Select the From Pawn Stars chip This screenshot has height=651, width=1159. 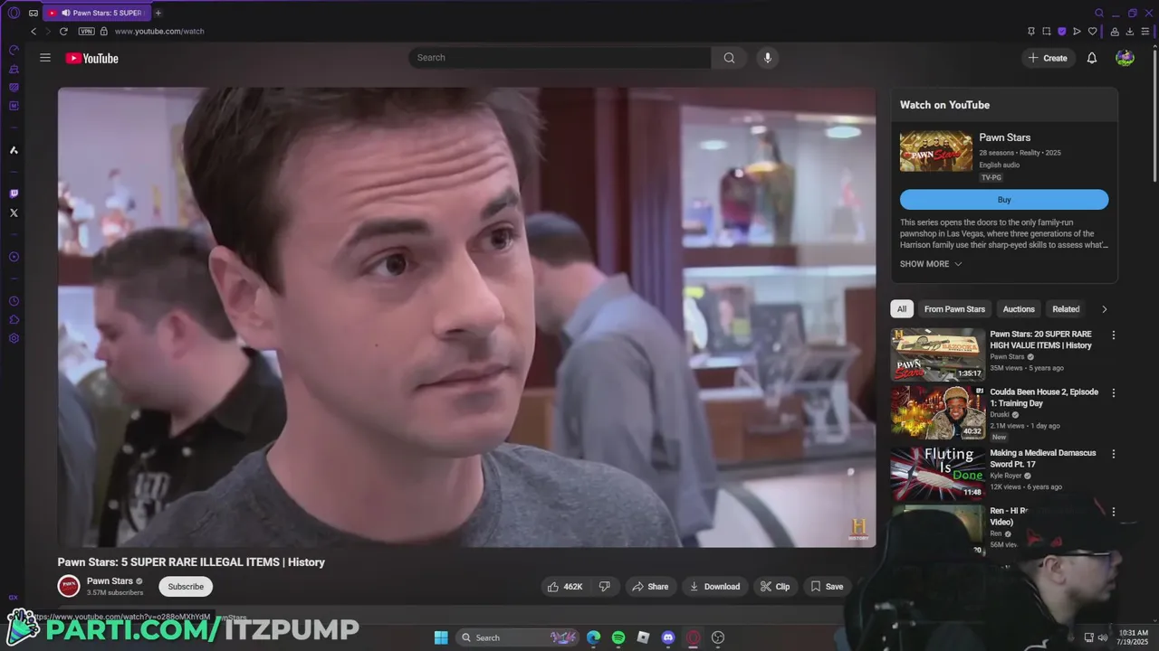954,309
